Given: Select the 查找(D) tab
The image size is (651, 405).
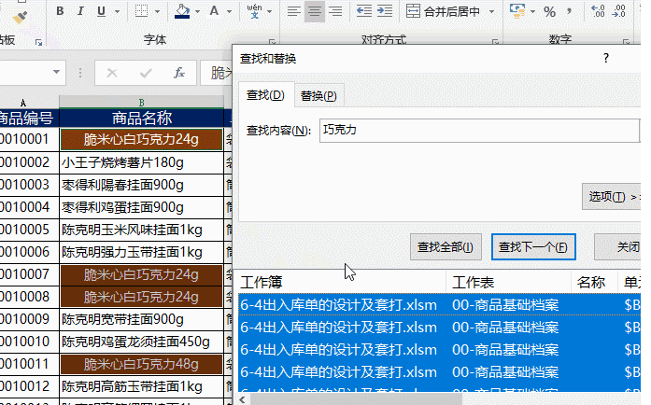Looking at the screenshot, I should [x=264, y=95].
